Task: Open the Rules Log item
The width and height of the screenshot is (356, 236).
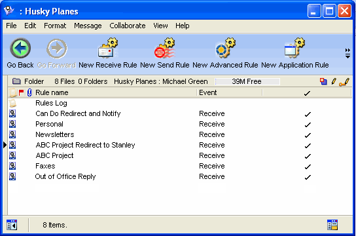Action: pos(51,103)
